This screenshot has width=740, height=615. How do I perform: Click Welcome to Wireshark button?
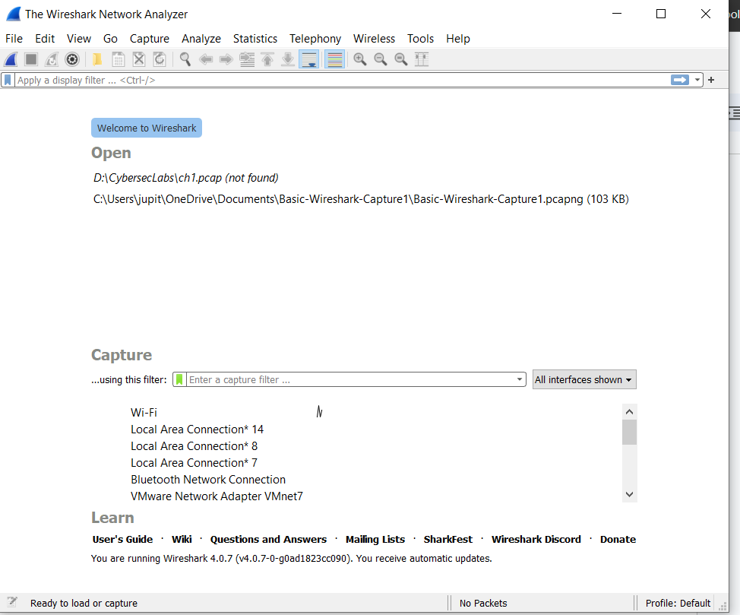(147, 128)
